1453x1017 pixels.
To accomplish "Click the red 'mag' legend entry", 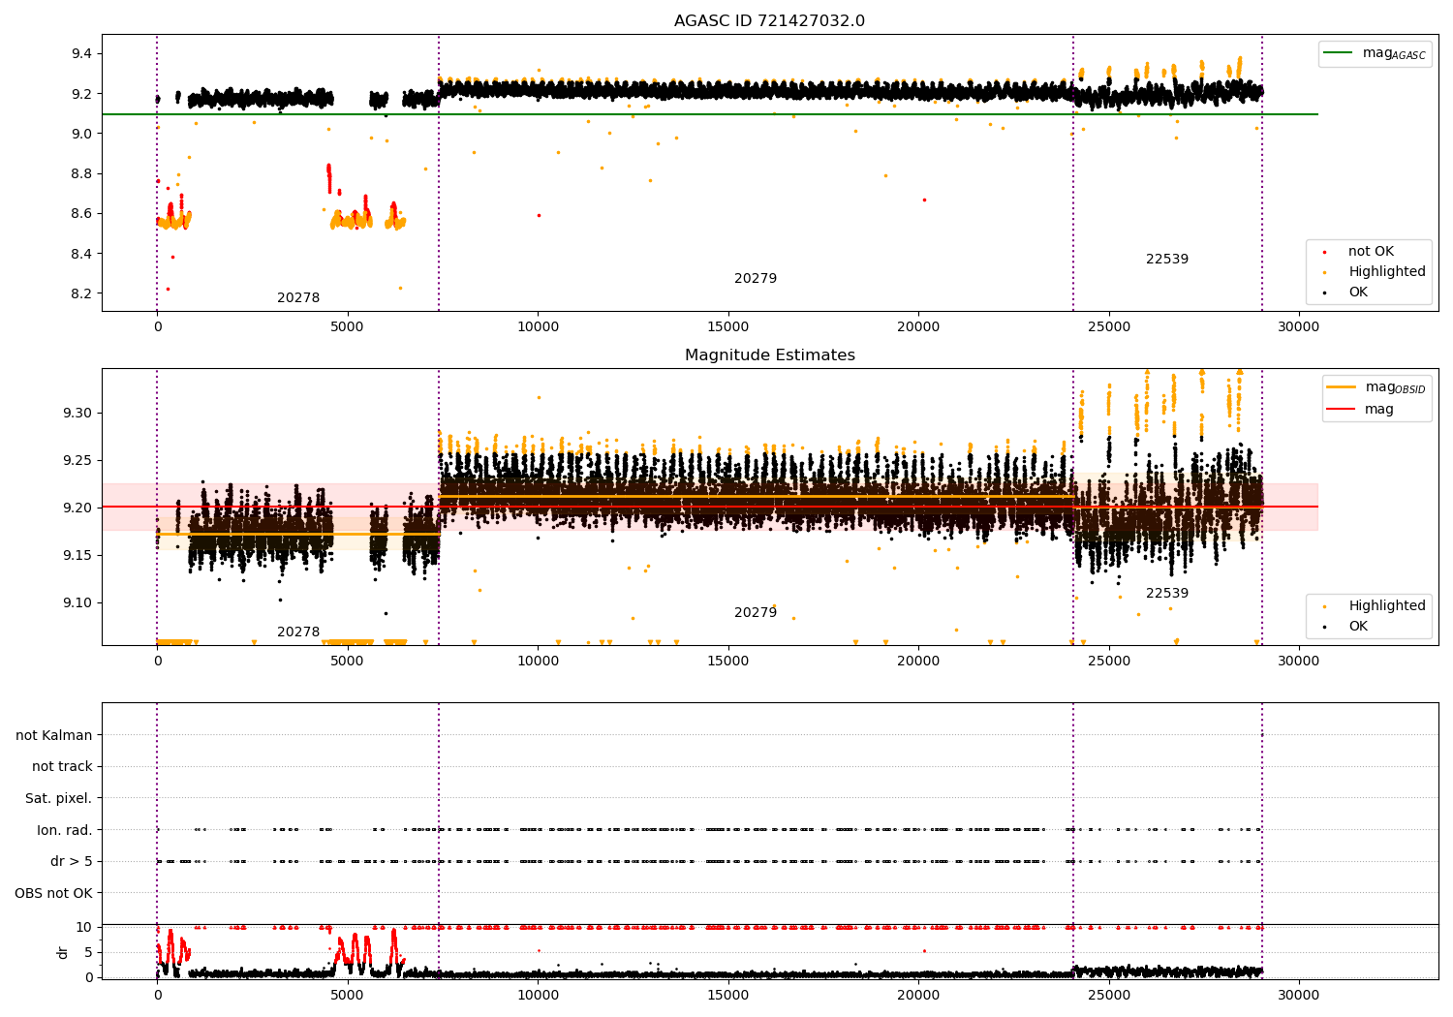I will [1378, 410].
